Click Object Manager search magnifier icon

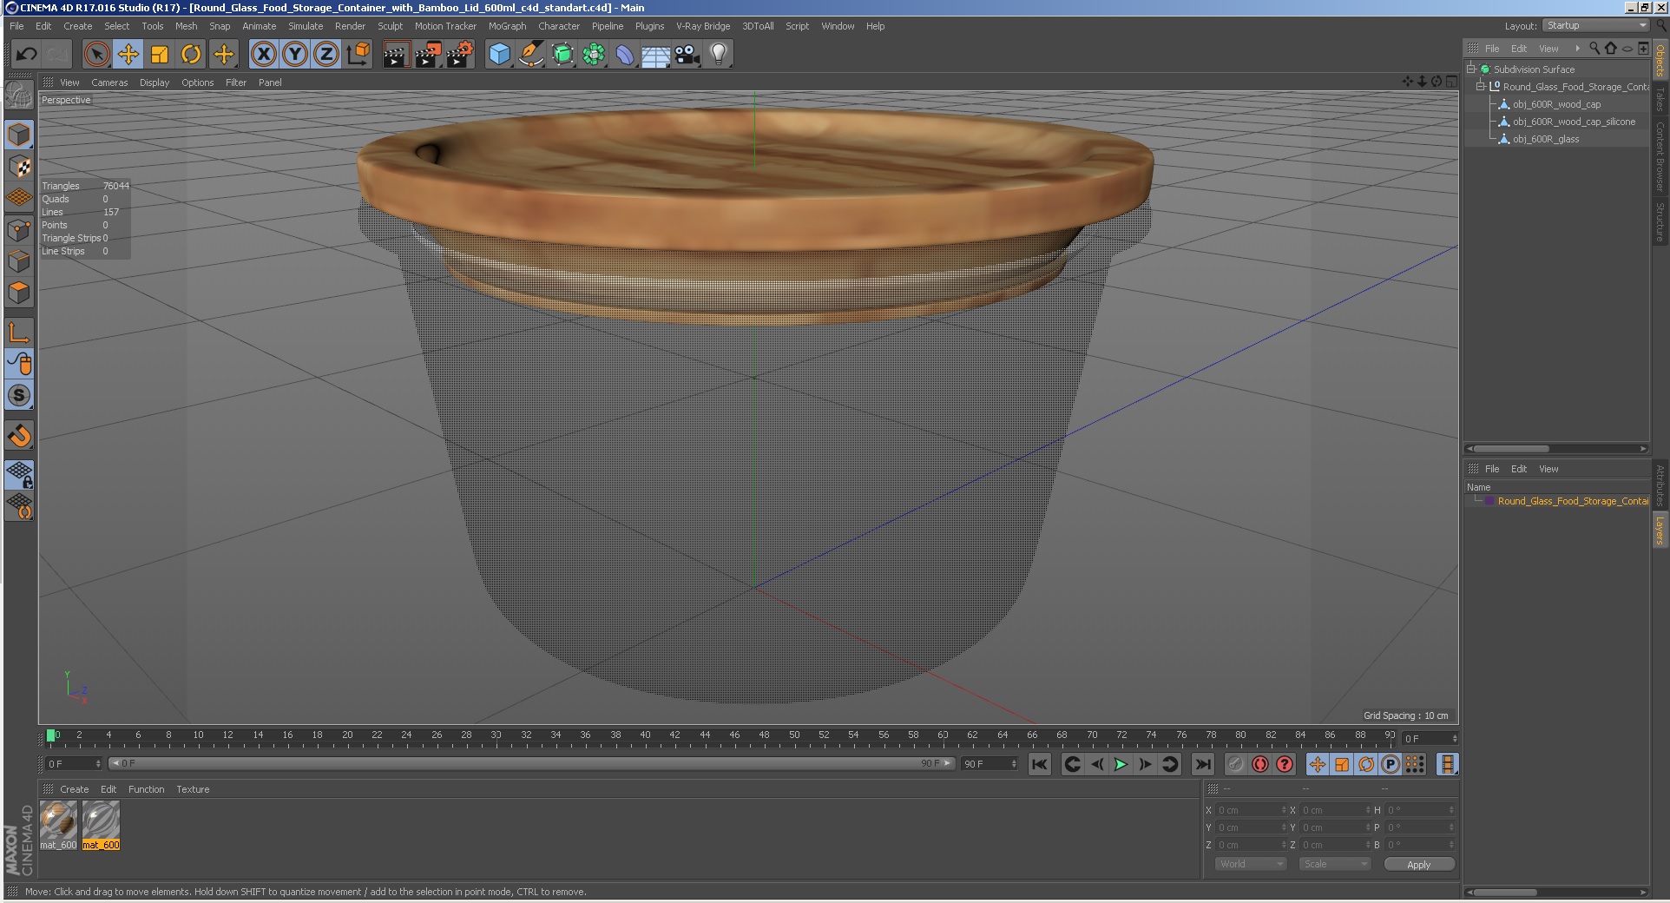(x=1594, y=49)
